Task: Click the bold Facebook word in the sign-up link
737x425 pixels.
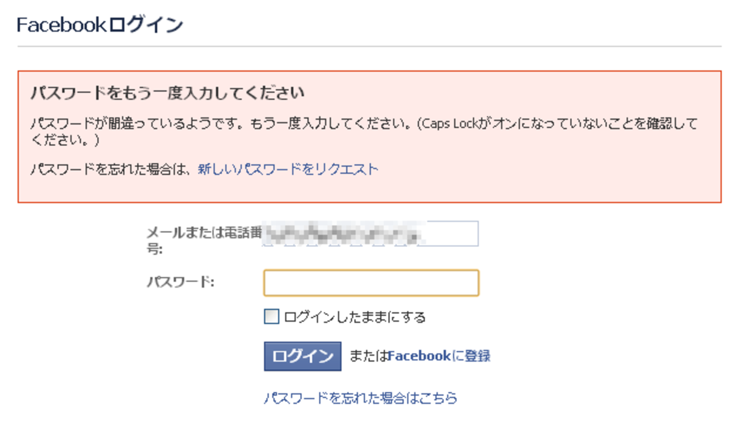Action: click(419, 356)
